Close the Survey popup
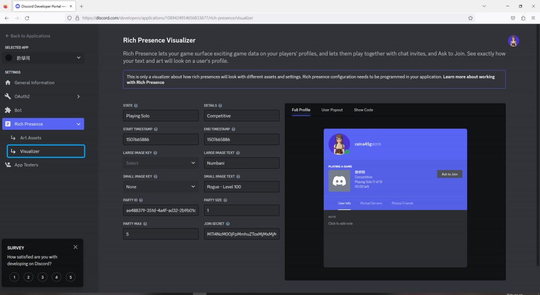This screenshot has width=540, height=295. tap(75, 247)
